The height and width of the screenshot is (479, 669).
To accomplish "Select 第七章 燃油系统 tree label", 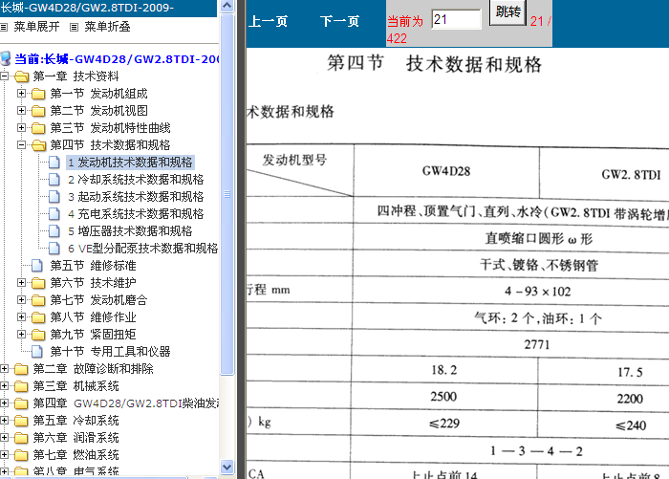I will [x=76, y=455].
